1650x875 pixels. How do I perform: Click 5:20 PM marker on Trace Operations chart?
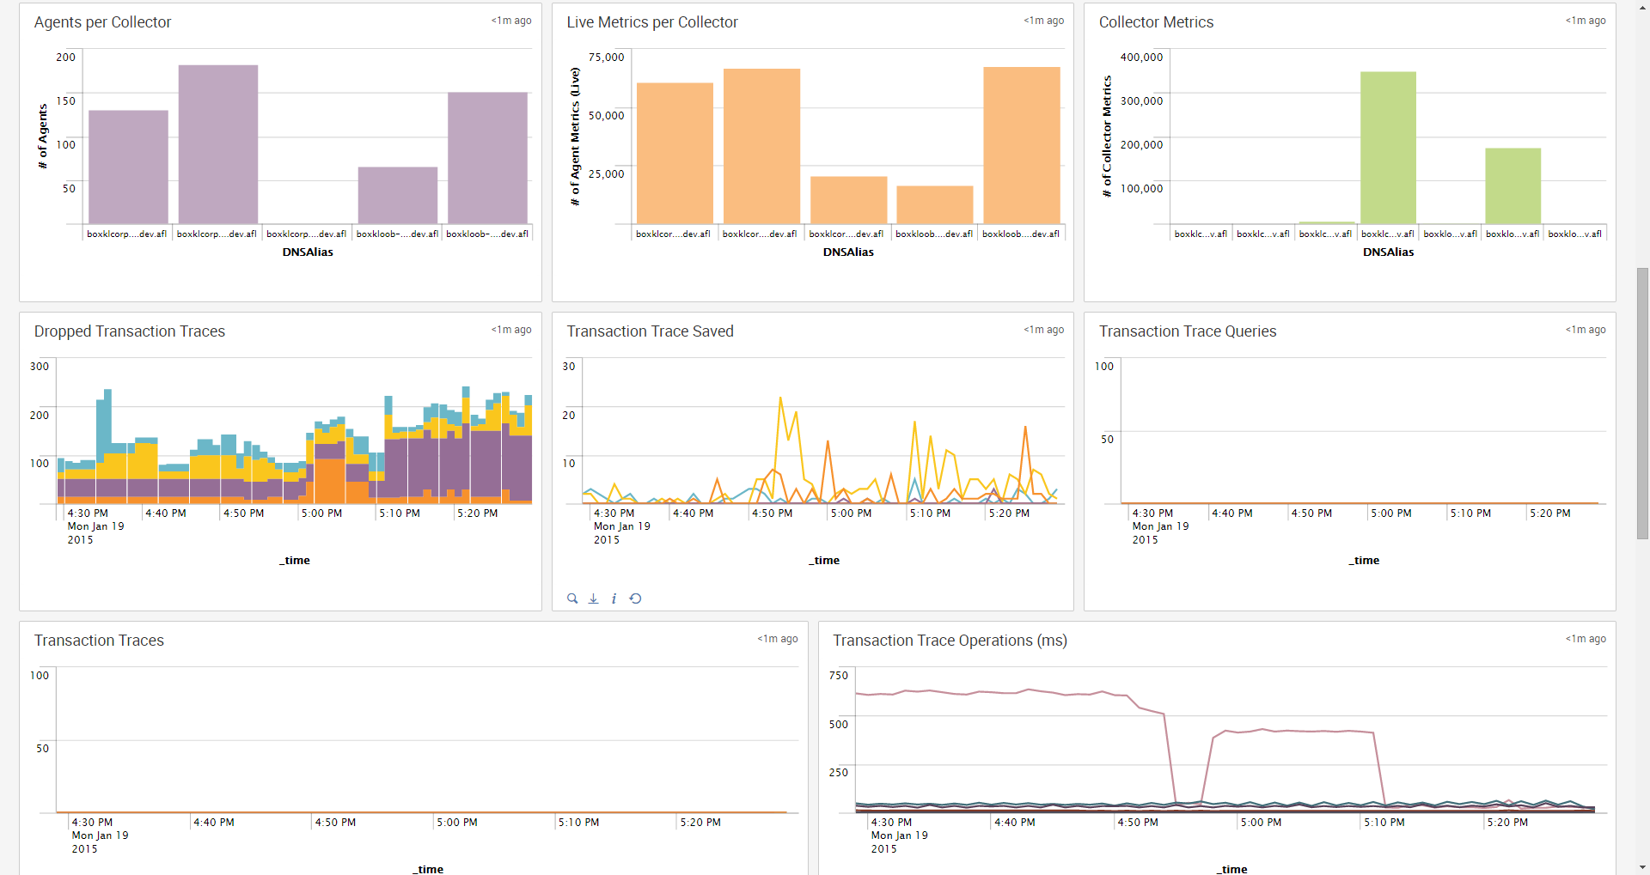point(1507,823)
